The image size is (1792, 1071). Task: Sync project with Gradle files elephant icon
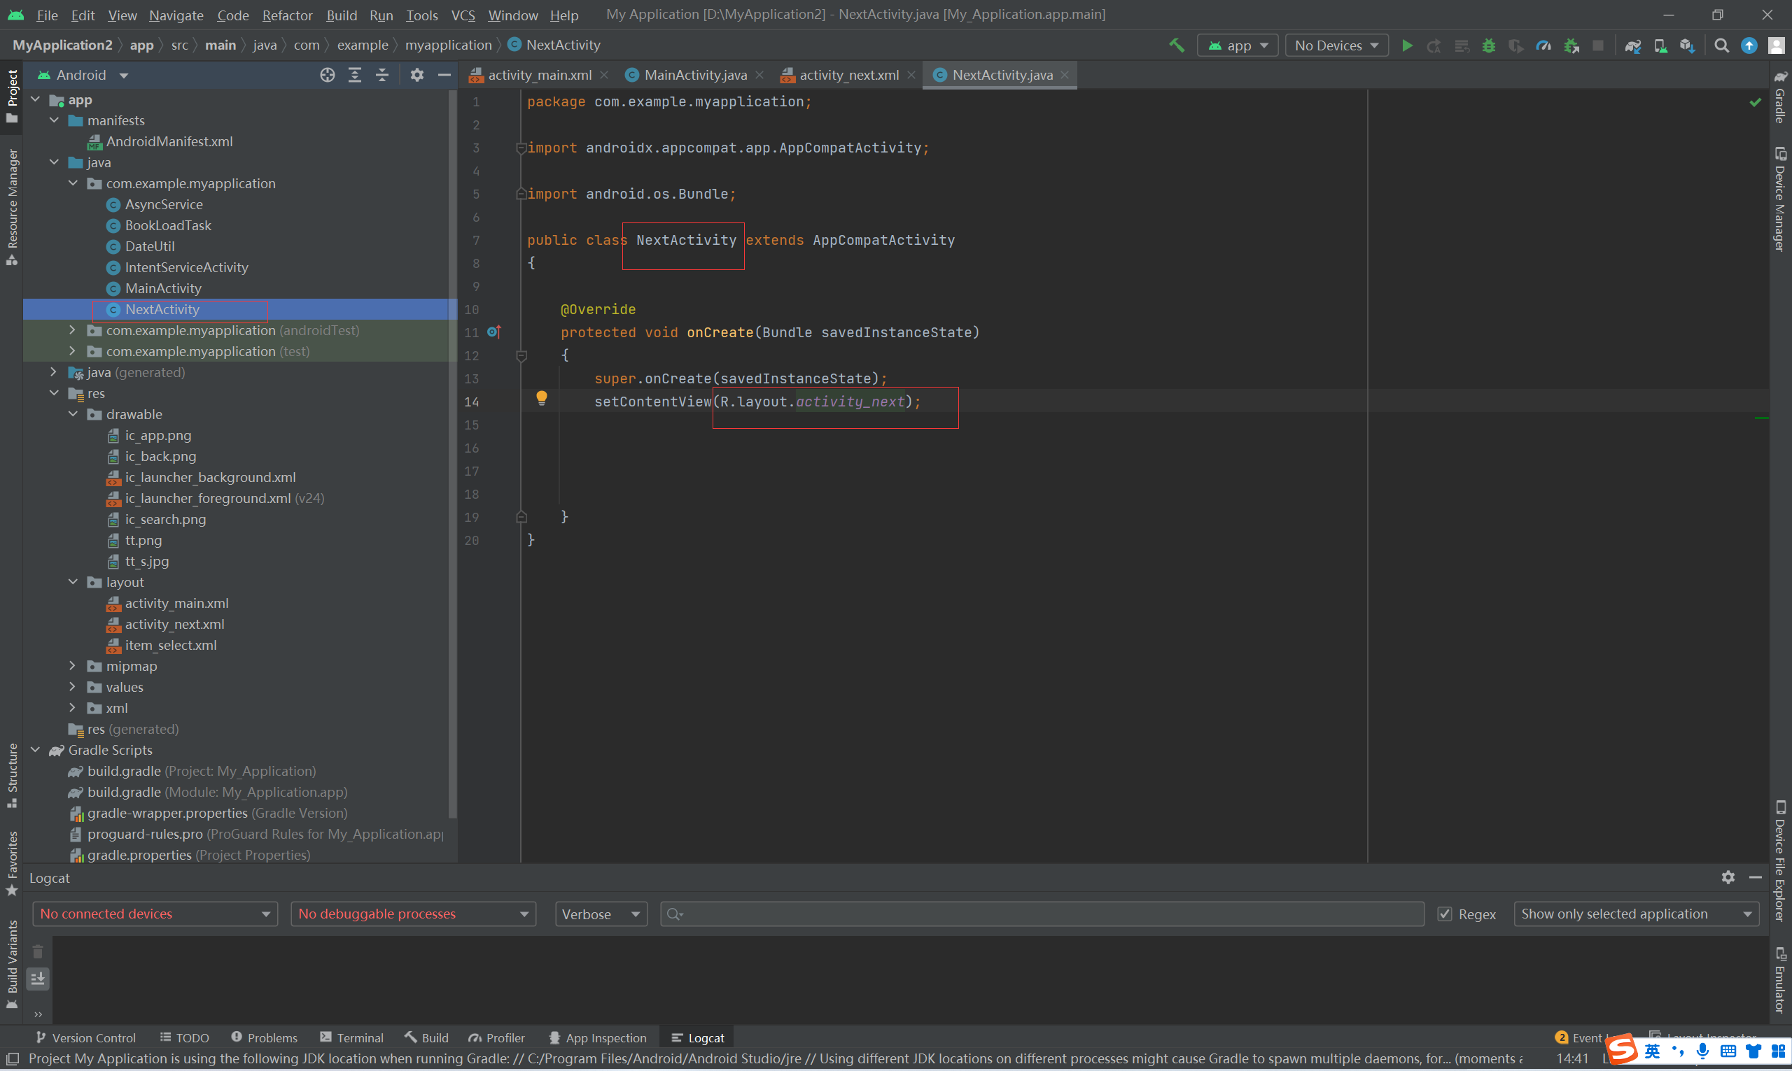(1632, 45)
